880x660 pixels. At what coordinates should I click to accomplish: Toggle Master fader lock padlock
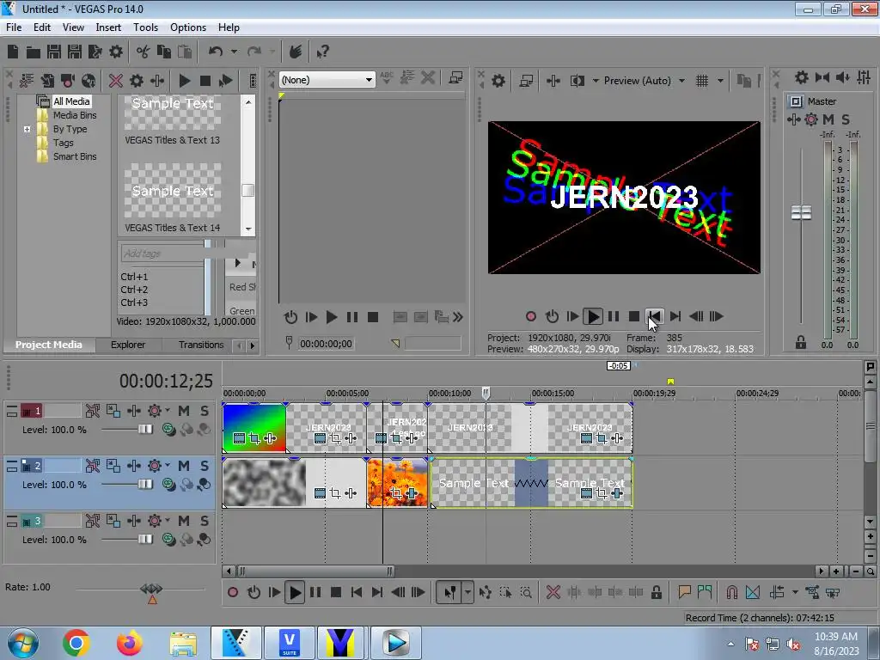coord(801,342)
